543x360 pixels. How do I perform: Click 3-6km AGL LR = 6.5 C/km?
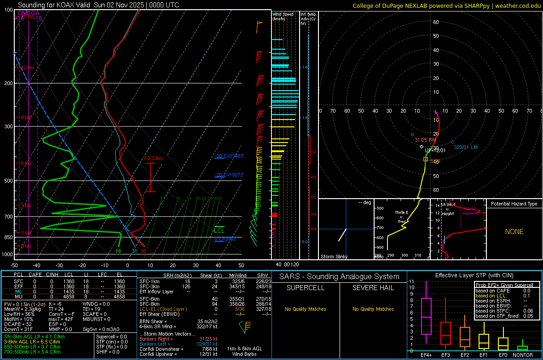[x=32, y=342]
